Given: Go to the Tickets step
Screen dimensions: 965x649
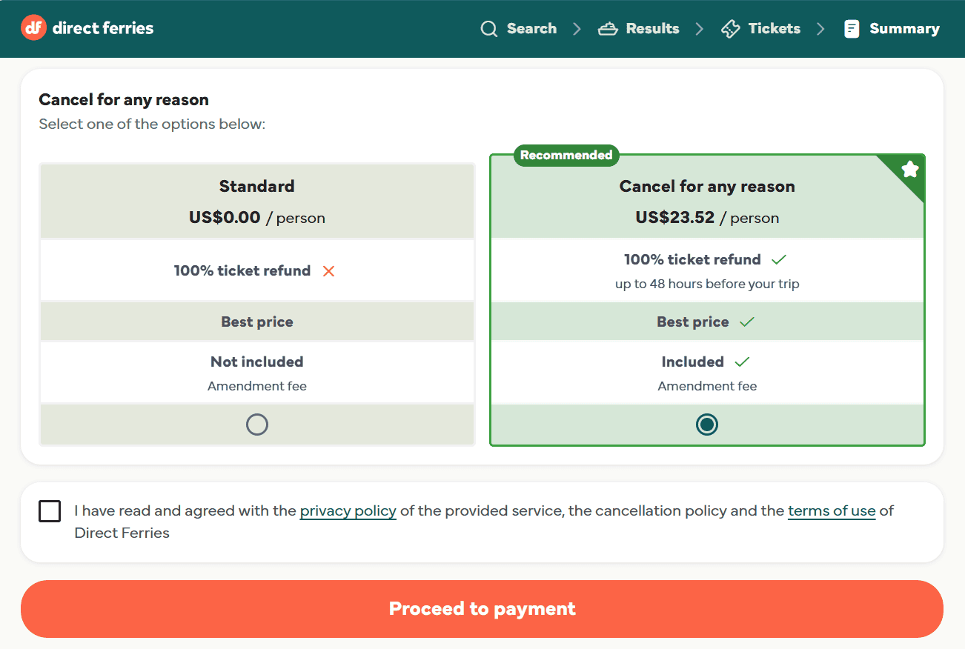Looking at the screenshot, I should (761, 29).
